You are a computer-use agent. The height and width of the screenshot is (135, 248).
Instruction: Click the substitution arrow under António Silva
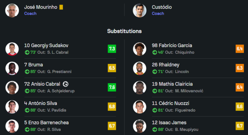[x=27, y=110]
